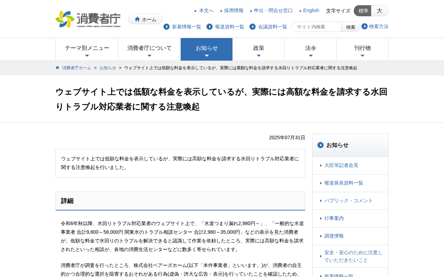Click the ホーム button
This screenshot has height=277, width=444.
click(145, 19)
